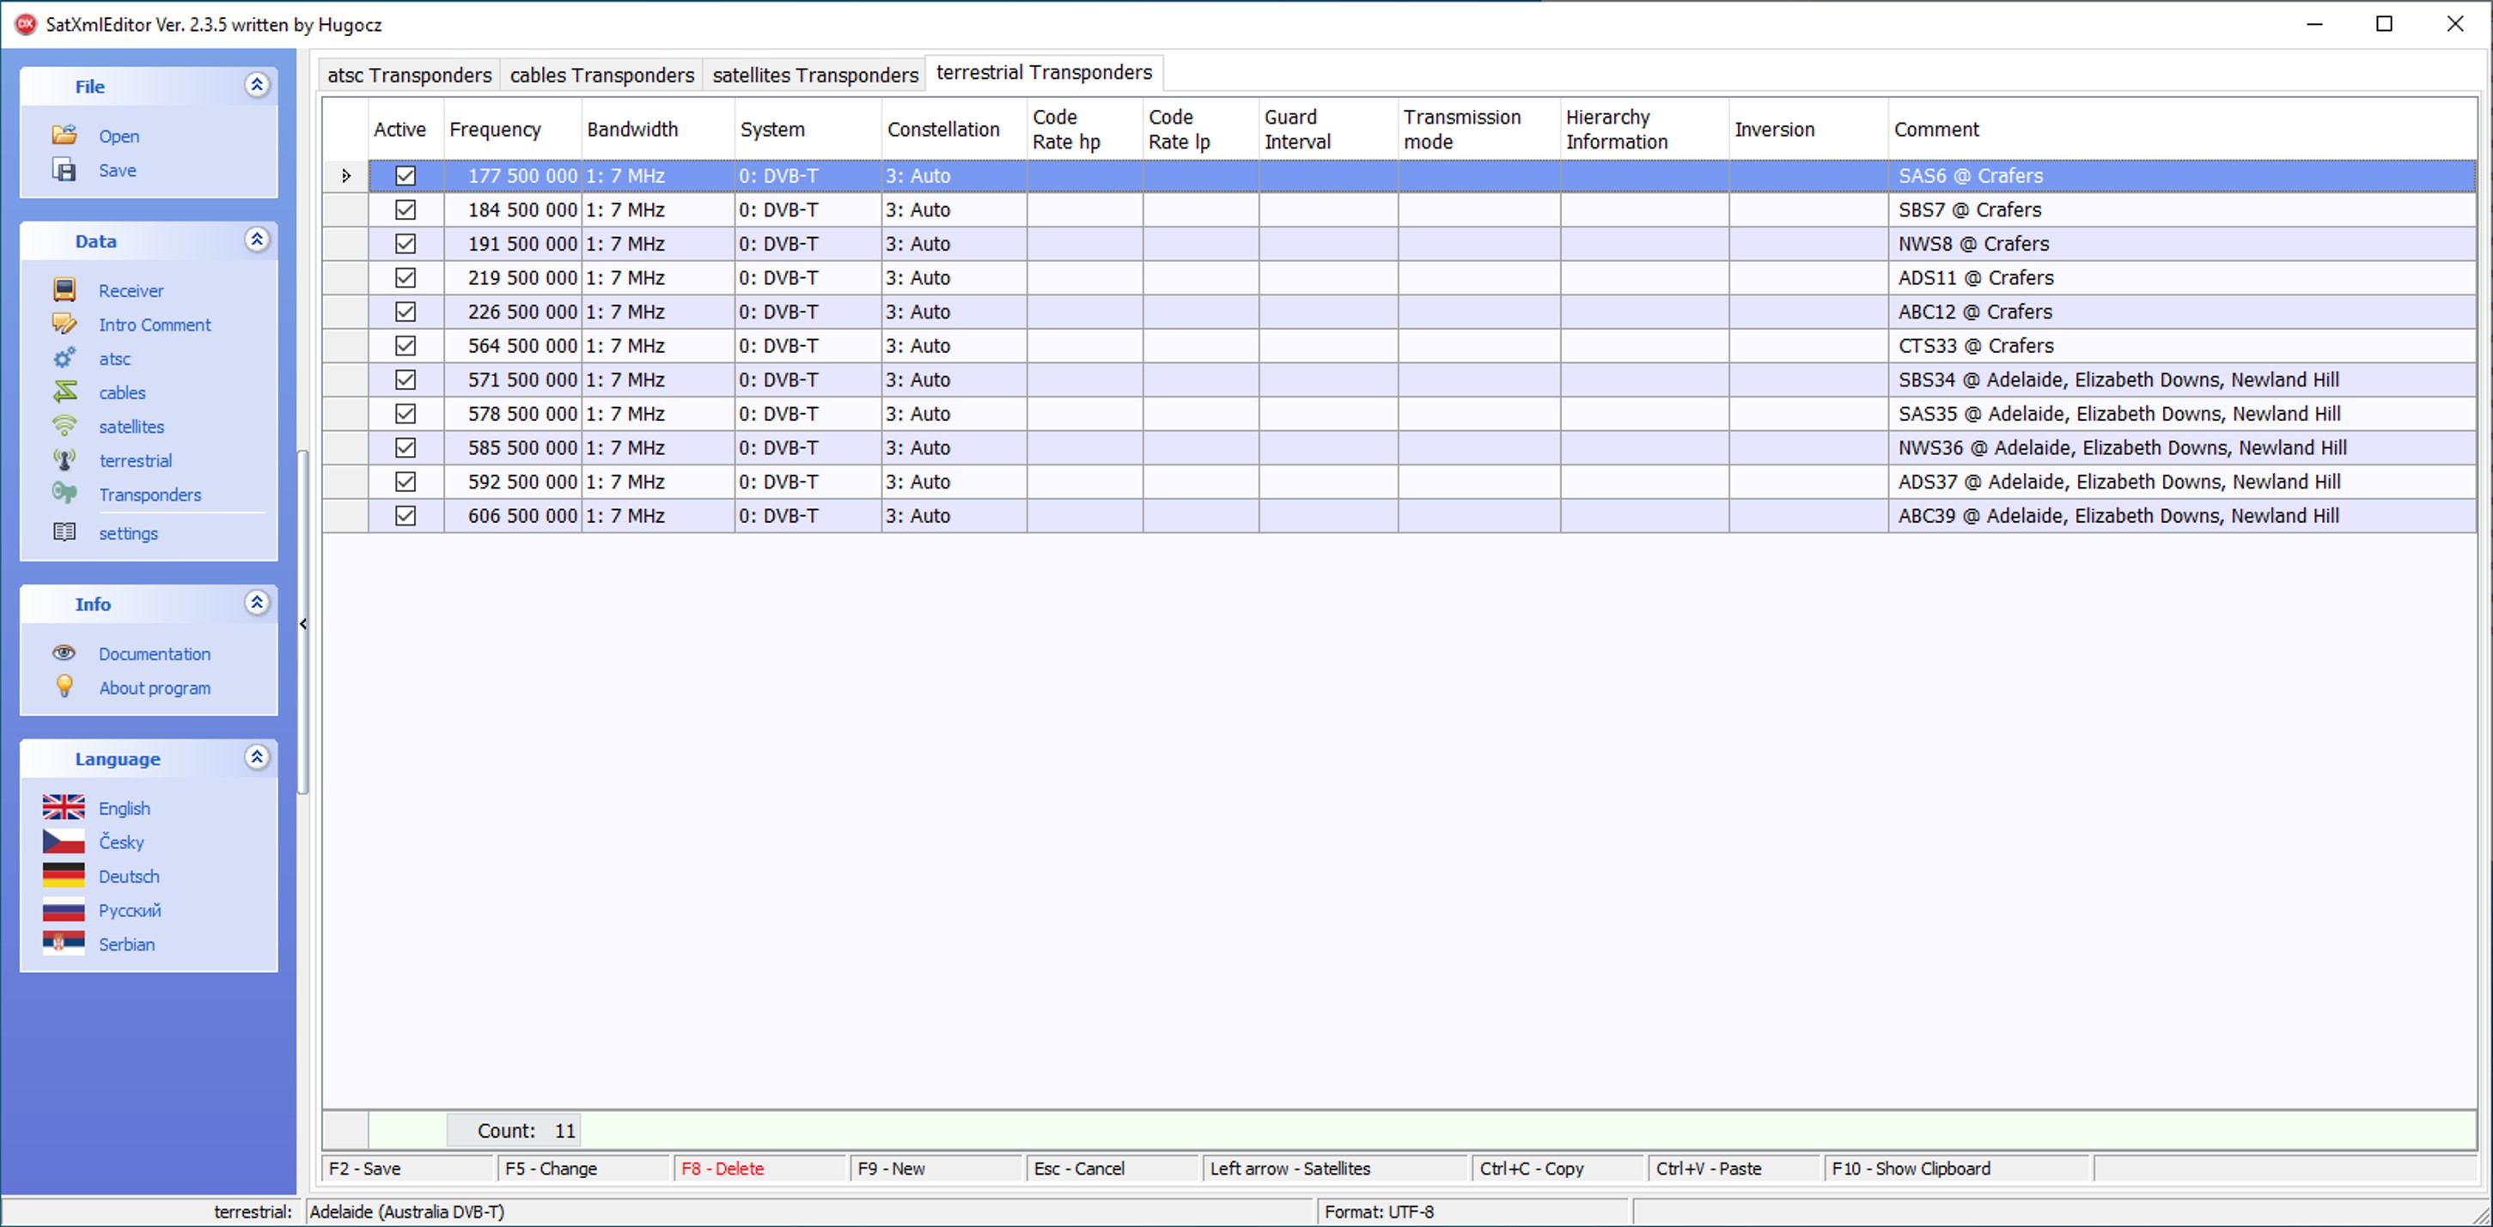Select the 'ABC39 @ Adelaide' comment cell

point(2181,515)
